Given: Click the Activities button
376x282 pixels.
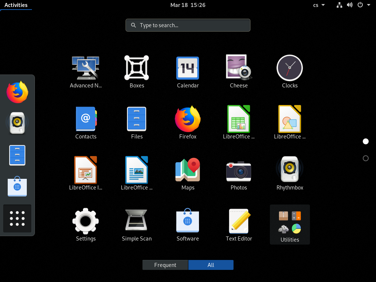Looking at the screenshot, I should tap(16, 5).
